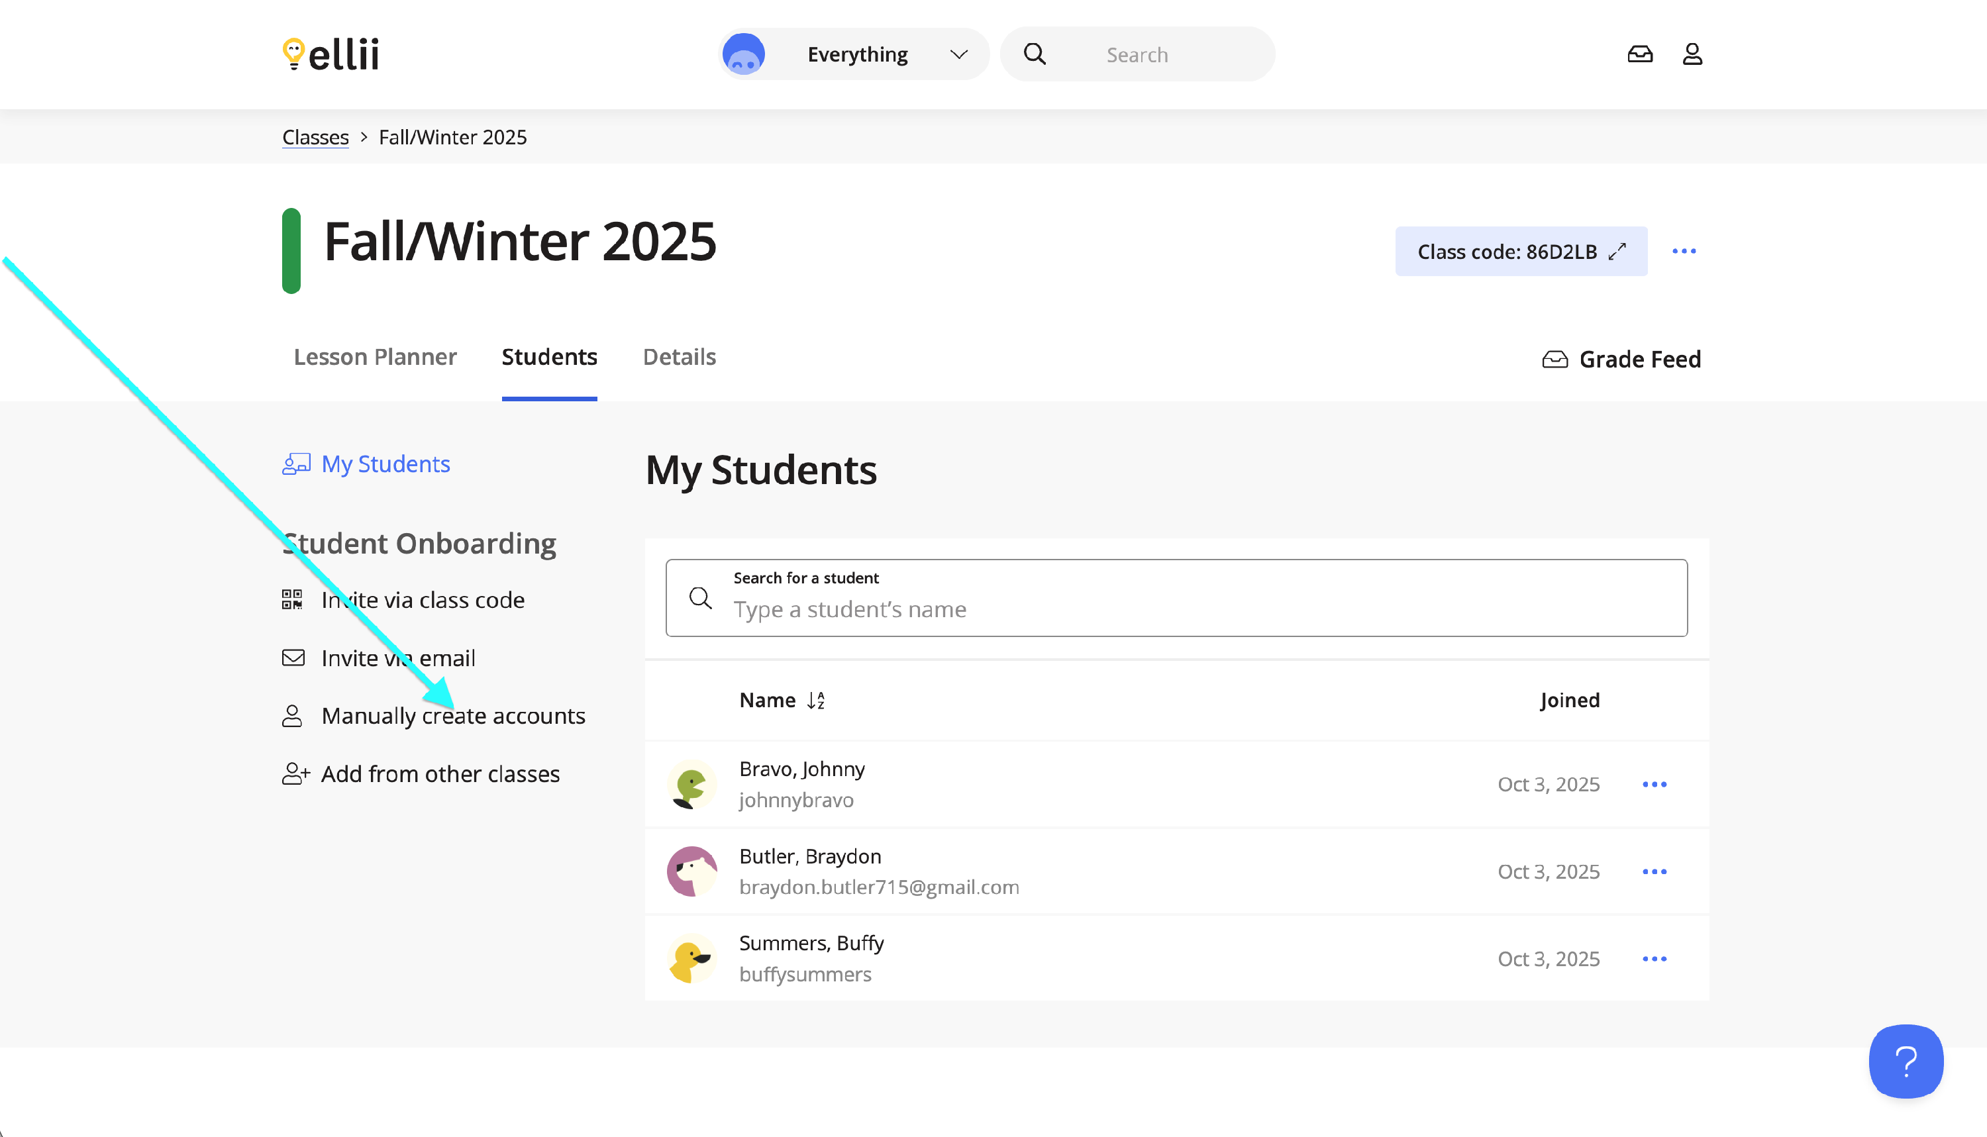This screenshot has width=1987, height=1137.
Task: Open class options three-dot menu
Action: pyautogui.click(x=1683, y=252)
